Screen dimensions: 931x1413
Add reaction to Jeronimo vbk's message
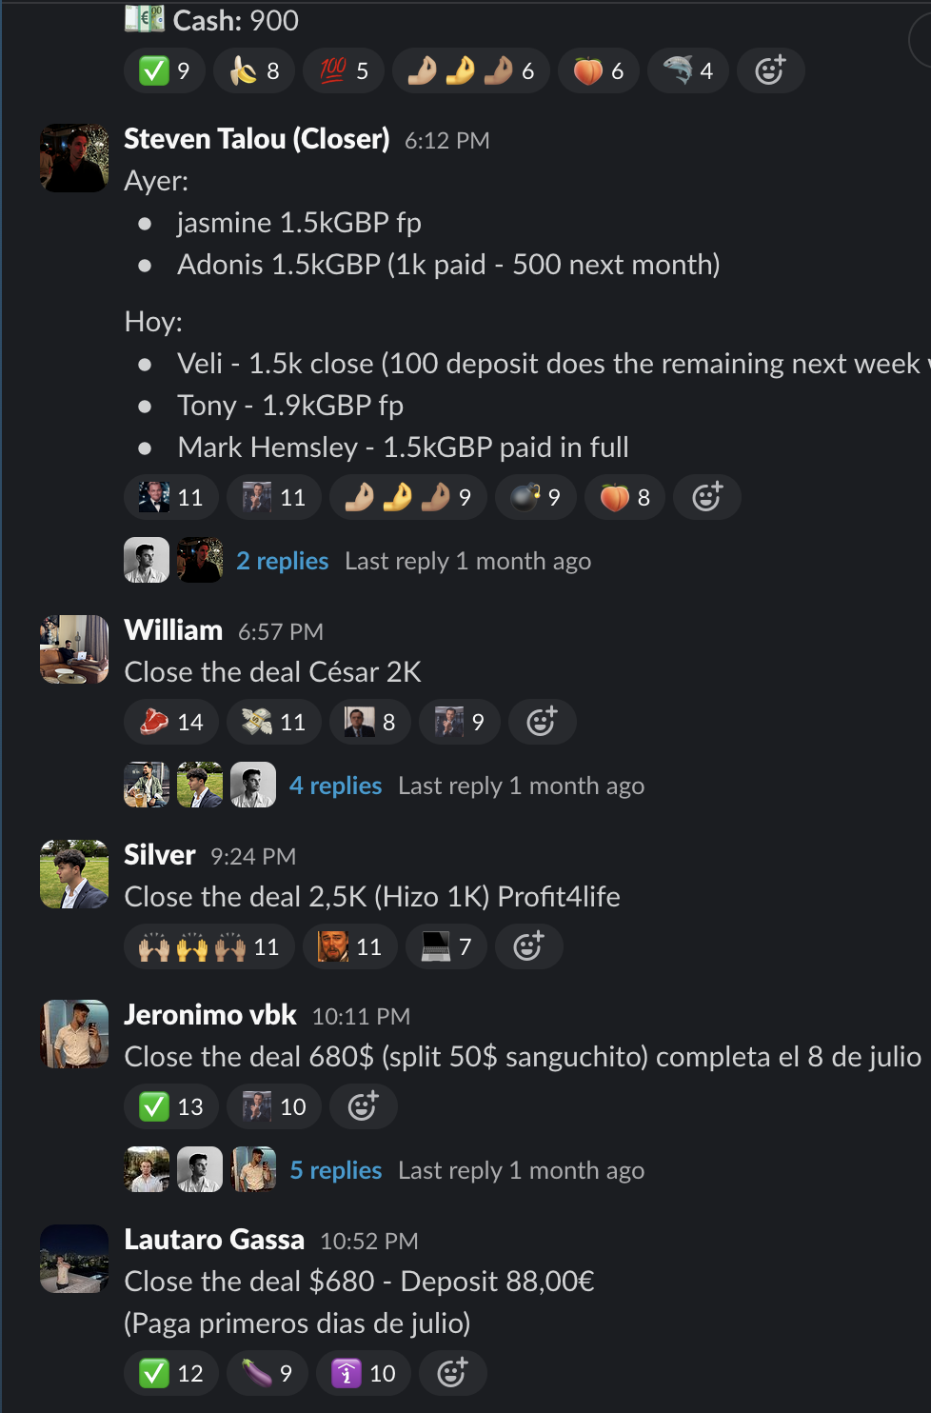point(363,1106)
